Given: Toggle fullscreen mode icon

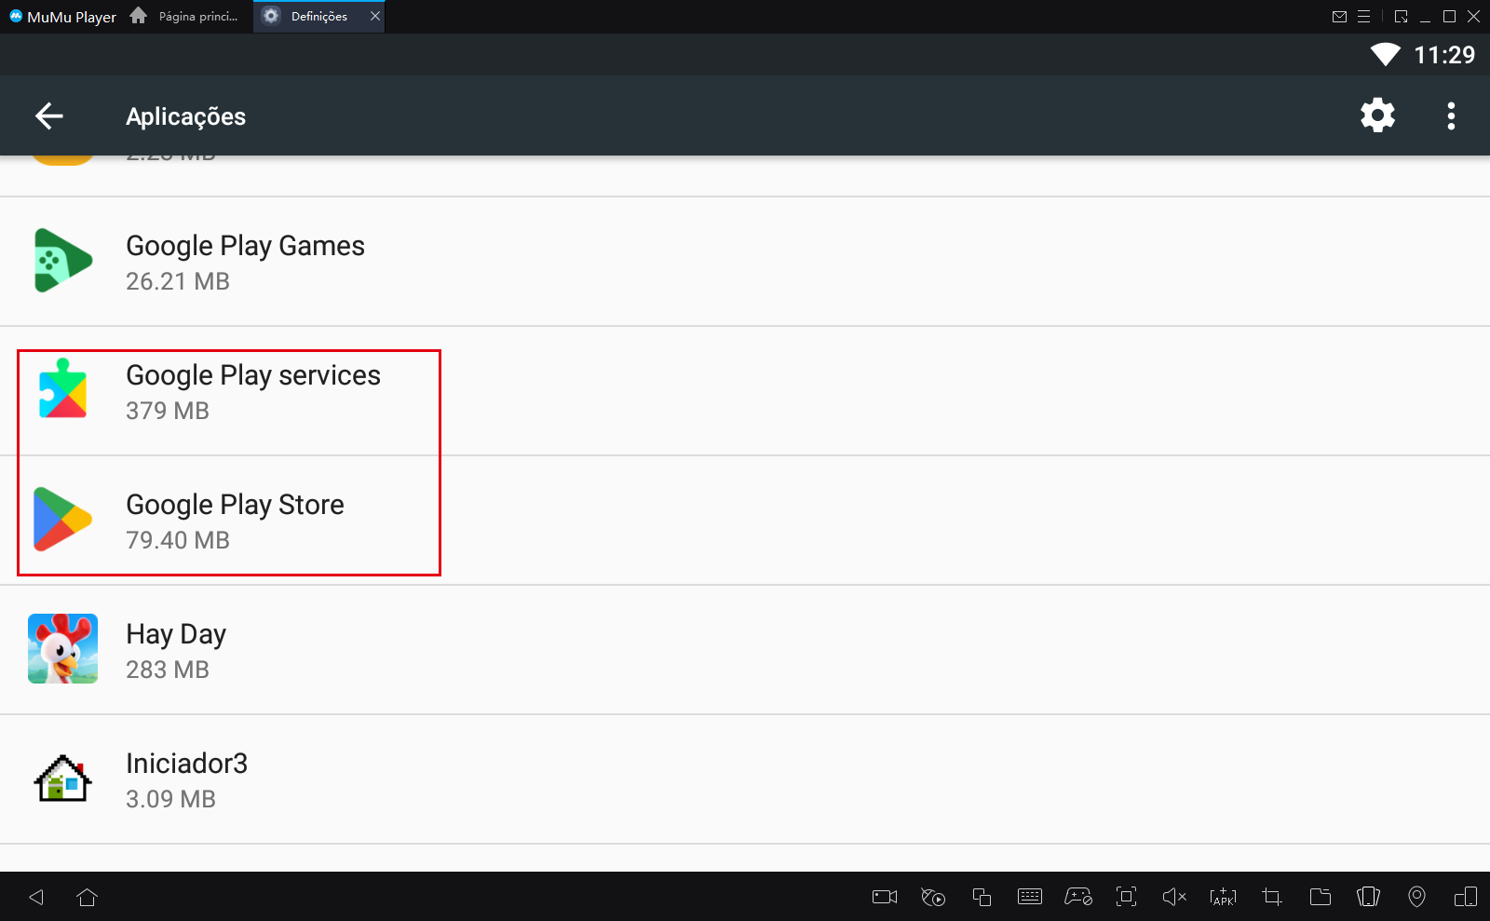Looking at the screenshot, I should tap(1127, 897).
